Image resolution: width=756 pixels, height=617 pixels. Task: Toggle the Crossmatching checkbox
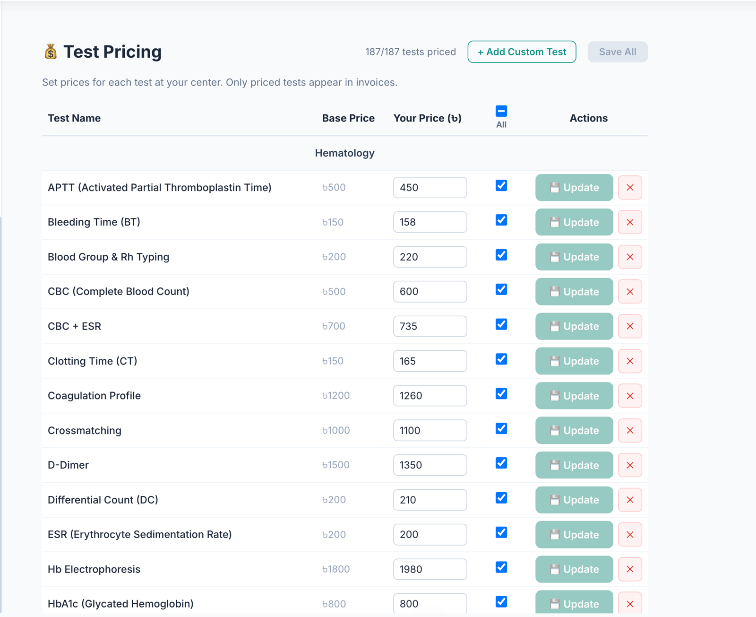(x=501, y=428)
